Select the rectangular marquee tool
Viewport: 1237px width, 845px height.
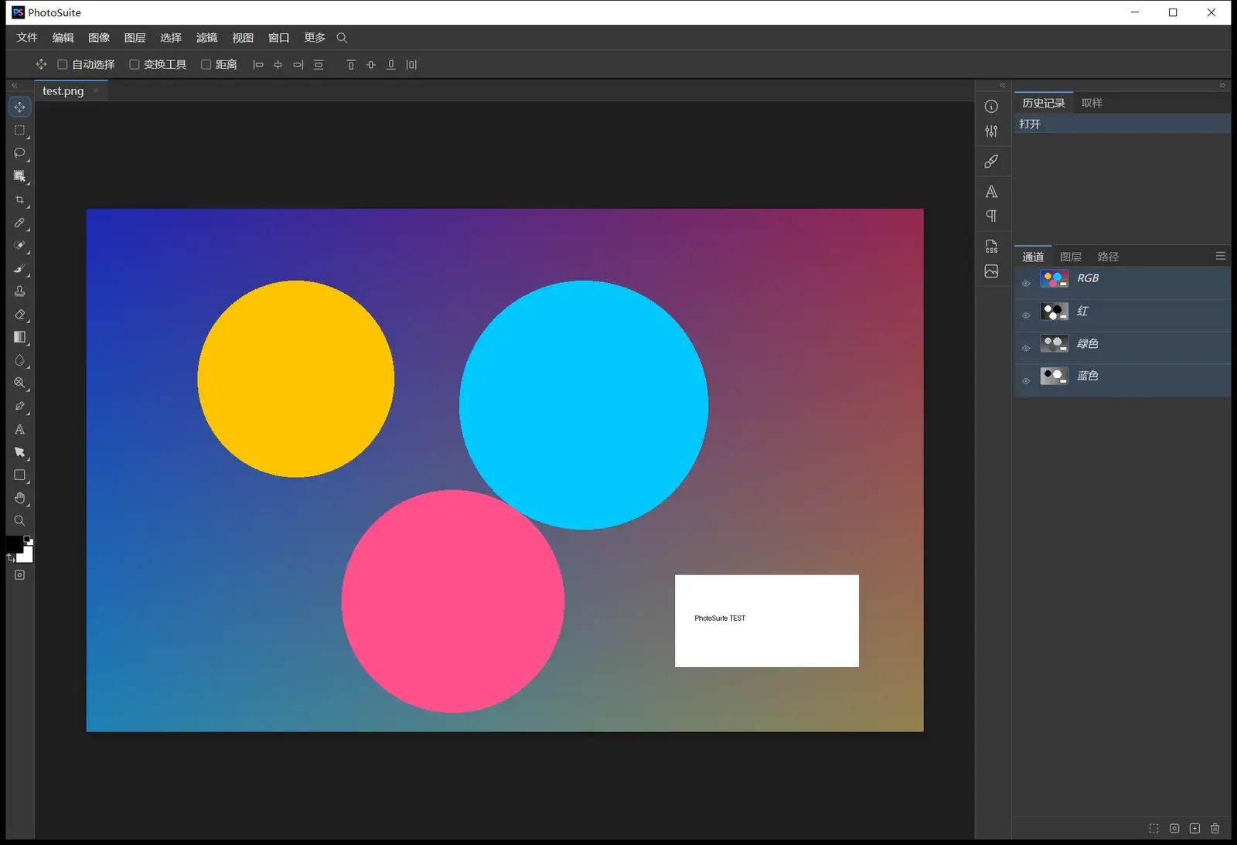pos(20,131)
